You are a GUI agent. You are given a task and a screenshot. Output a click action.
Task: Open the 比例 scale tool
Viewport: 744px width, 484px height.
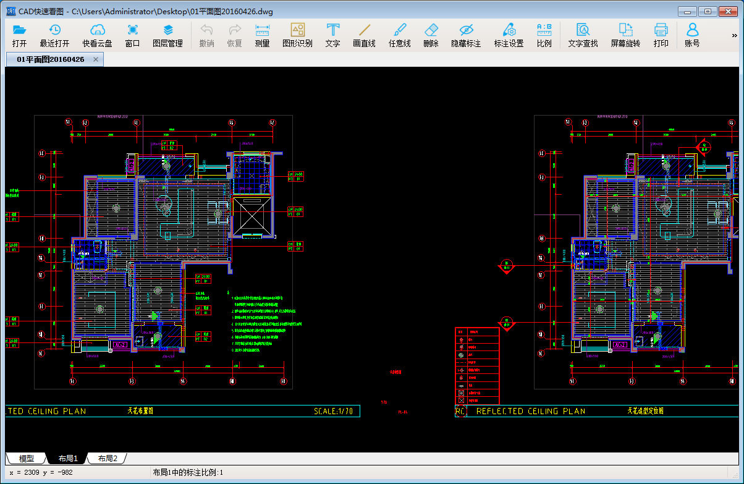click(544, 35)
